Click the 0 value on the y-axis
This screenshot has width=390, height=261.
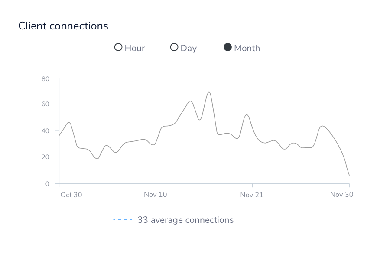[x=48, y=183]
